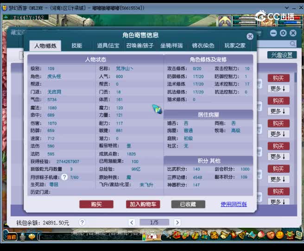This screenshot has width=304, height=251.
Task: Click the character's red health bar
Action: (x=290, y=18)
